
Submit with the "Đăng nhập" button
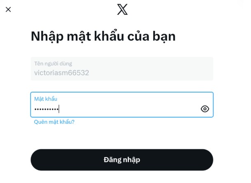pyautogui.click(x=122, y=160)
